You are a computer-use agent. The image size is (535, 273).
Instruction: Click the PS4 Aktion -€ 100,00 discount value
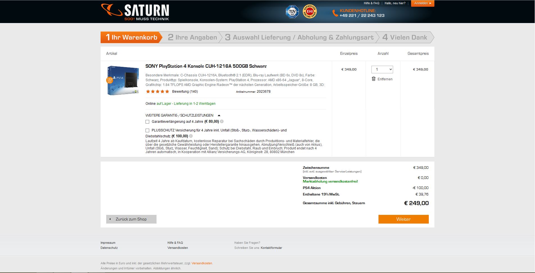tap(420, 188)
